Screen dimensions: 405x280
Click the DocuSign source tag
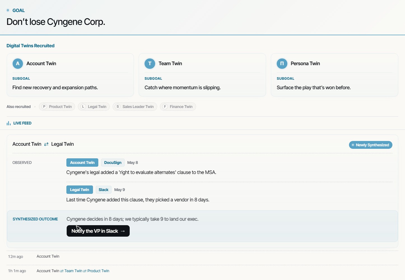113,163
